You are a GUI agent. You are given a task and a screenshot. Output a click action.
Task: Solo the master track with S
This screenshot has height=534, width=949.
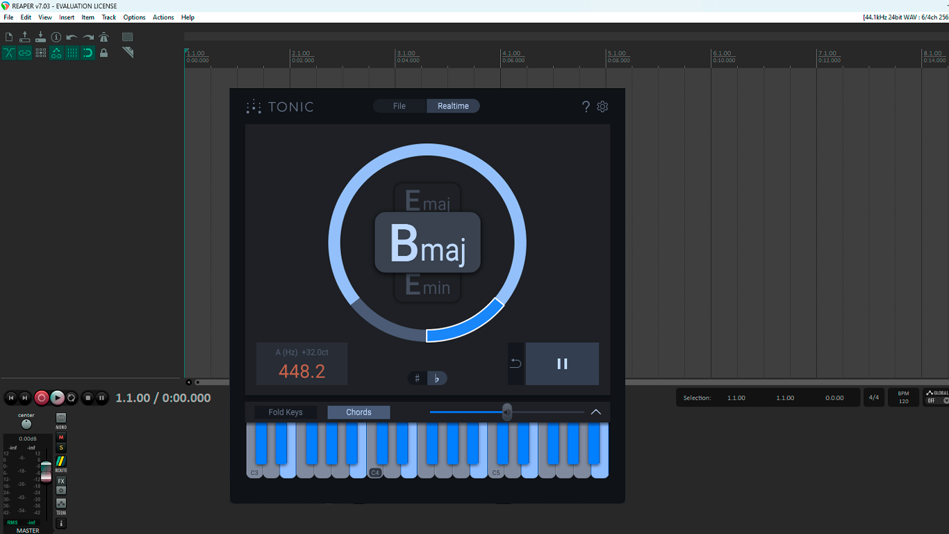coord(61,448)
